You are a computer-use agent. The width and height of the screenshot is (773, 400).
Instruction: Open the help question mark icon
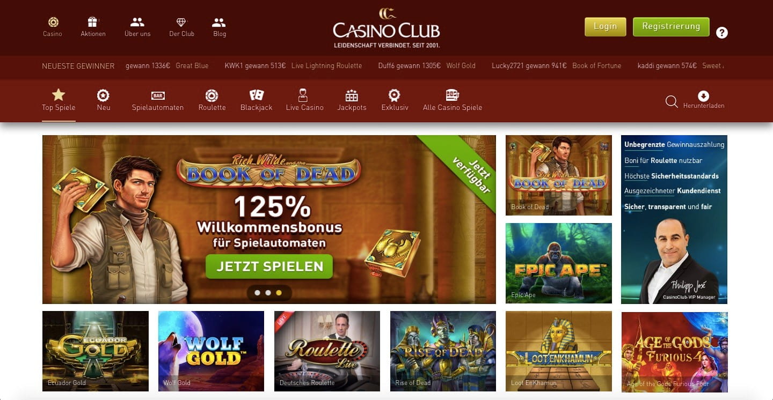[x=722, y=33]
